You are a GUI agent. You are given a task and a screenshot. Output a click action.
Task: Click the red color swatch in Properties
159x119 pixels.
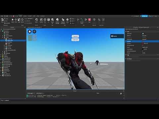tap(142, 43)
